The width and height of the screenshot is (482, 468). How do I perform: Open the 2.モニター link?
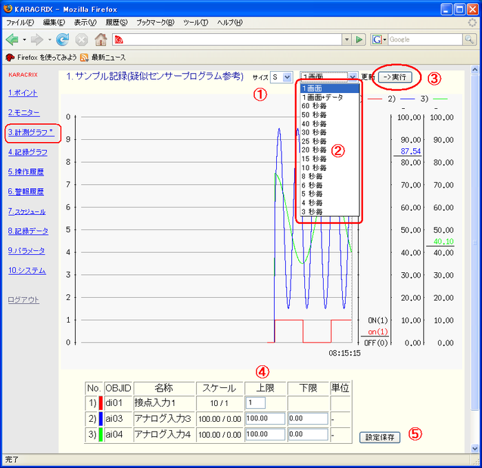click(24, 112)
